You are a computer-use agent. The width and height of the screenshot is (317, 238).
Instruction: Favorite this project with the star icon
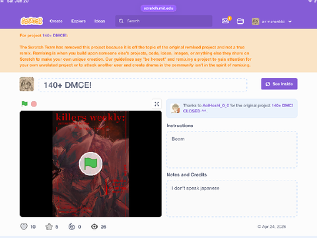point(49,227)
